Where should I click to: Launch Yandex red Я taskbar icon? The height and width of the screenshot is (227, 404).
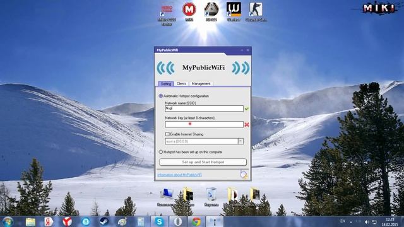tap(49, 221)
